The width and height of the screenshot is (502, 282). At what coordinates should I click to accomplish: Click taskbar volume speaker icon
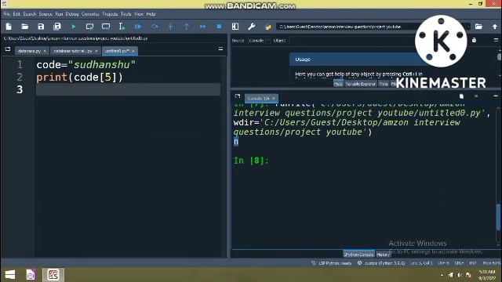click(460, 275)
